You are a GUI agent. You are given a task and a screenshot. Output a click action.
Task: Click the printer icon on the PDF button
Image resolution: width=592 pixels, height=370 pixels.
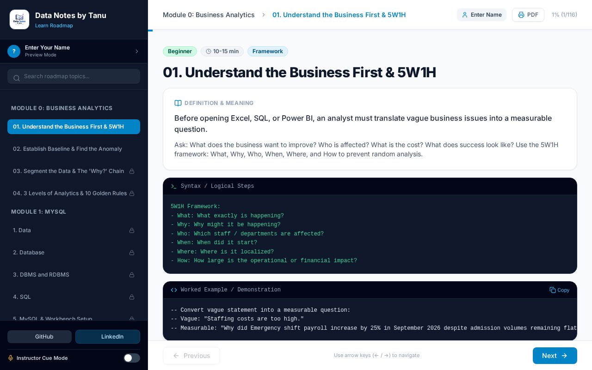[x=521, y=15]
